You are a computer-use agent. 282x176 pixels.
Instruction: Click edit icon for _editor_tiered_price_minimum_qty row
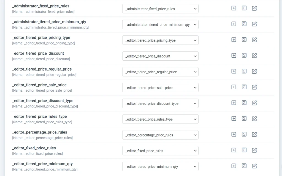pos(254,166)
